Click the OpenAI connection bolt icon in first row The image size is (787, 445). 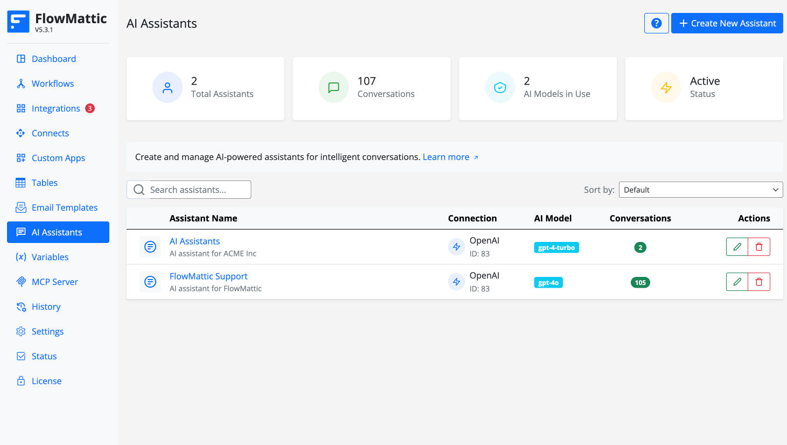pos(456,247)
